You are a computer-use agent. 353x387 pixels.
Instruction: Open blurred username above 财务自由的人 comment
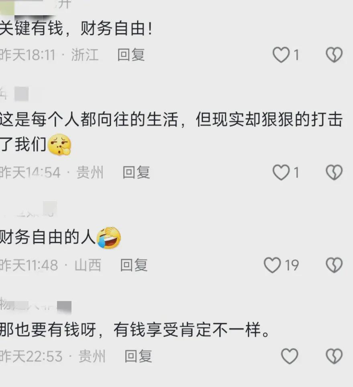pyautogui.click(x=29, y=210)
